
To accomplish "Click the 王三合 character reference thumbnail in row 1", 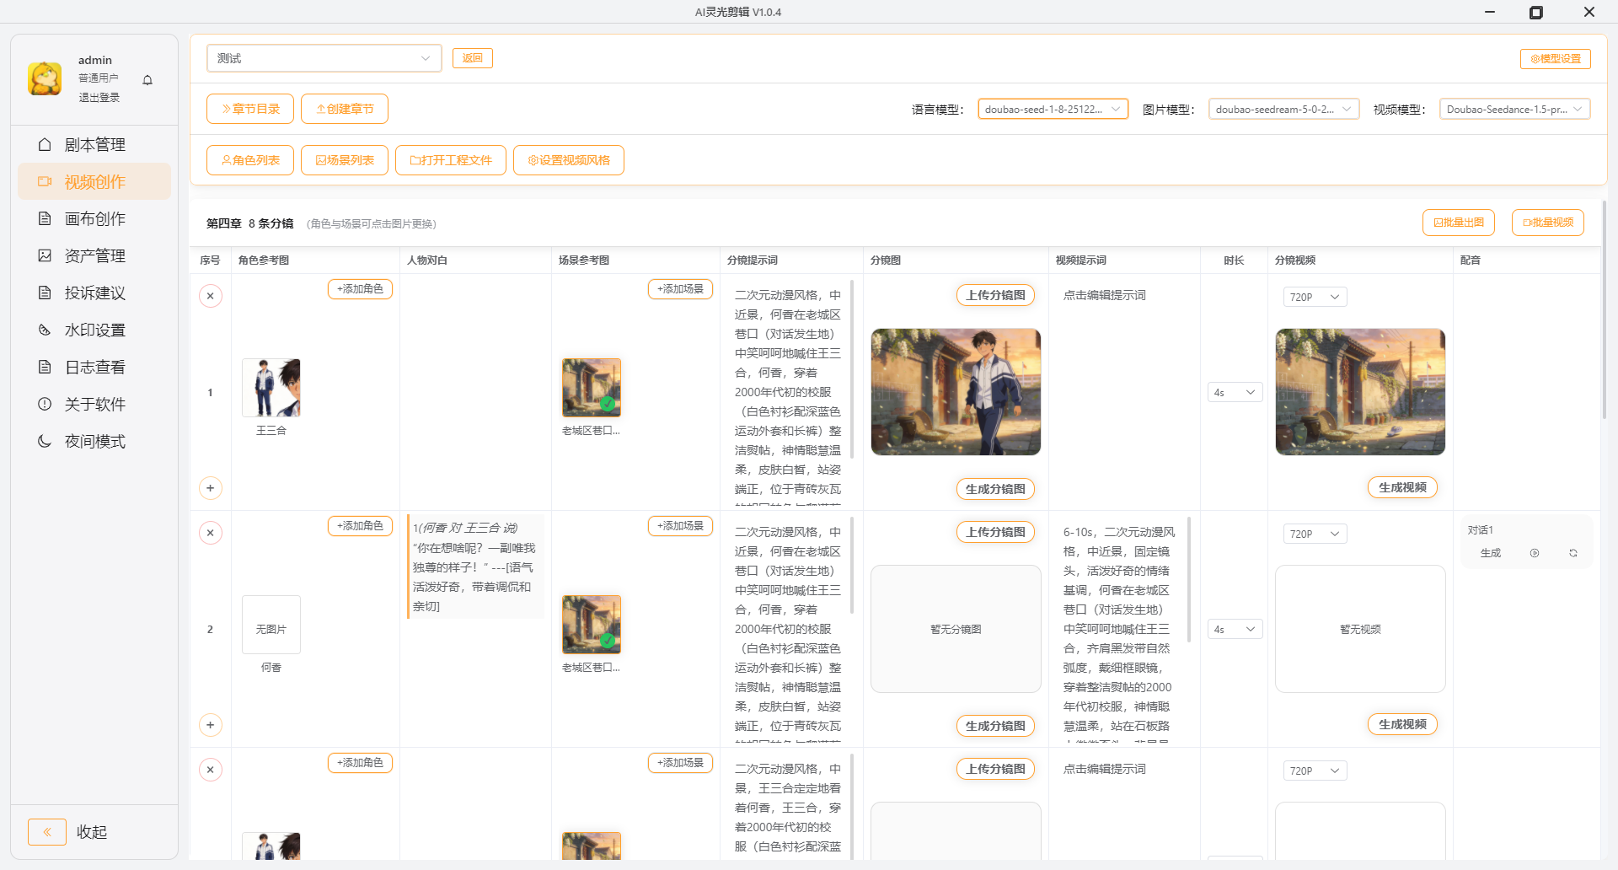I will click(271, 388).
